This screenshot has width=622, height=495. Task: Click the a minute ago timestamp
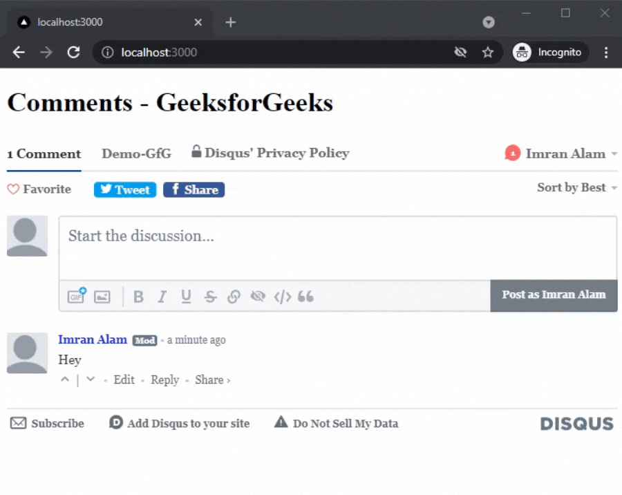point(196,340)
